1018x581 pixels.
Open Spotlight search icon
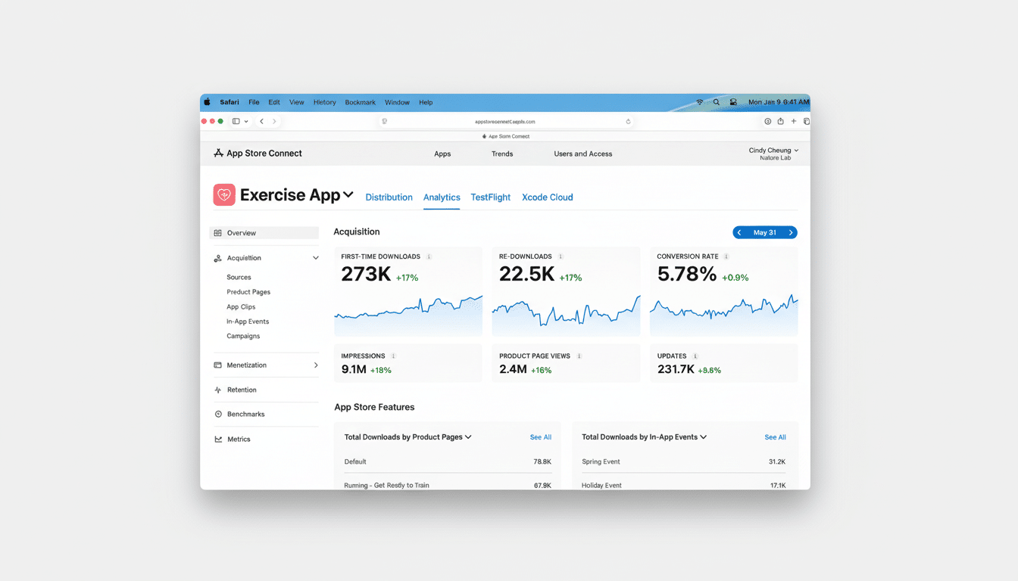(x=717, y=102)
